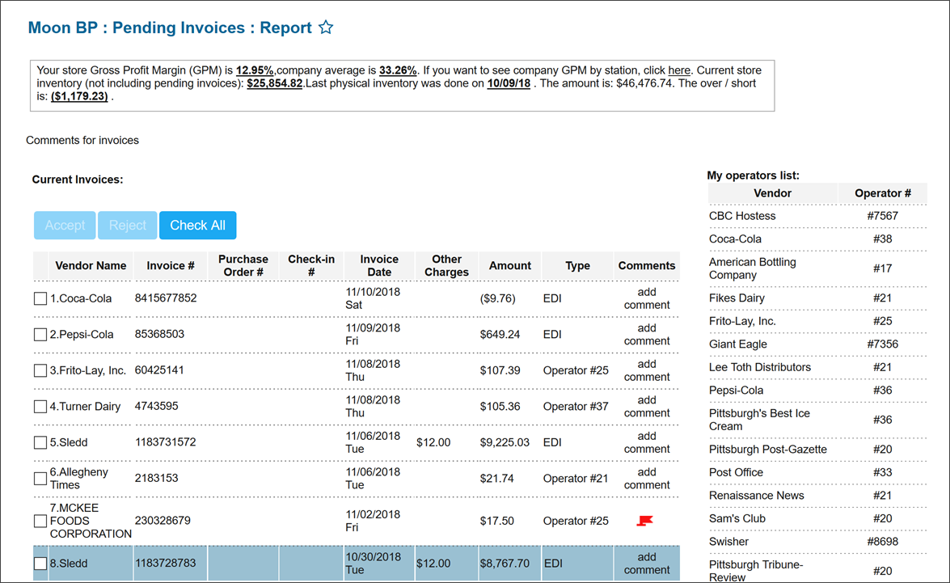Click the favorite star icon beside the report title

click(x=326, y=28)
